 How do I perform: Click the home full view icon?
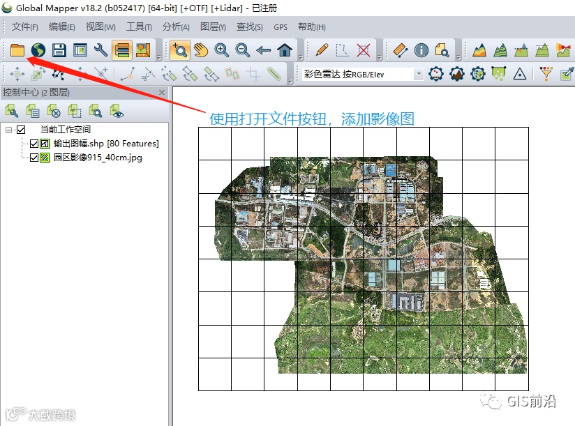click(x=285, y=50)
